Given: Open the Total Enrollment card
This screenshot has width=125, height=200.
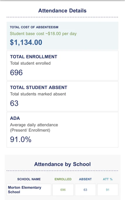Looking at the screenshot, I should (x=62, y=65).
